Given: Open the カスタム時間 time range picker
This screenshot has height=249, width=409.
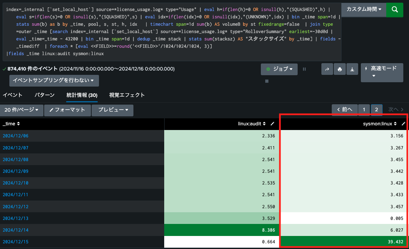Looking at the screenshot, I should pos(364,10).
